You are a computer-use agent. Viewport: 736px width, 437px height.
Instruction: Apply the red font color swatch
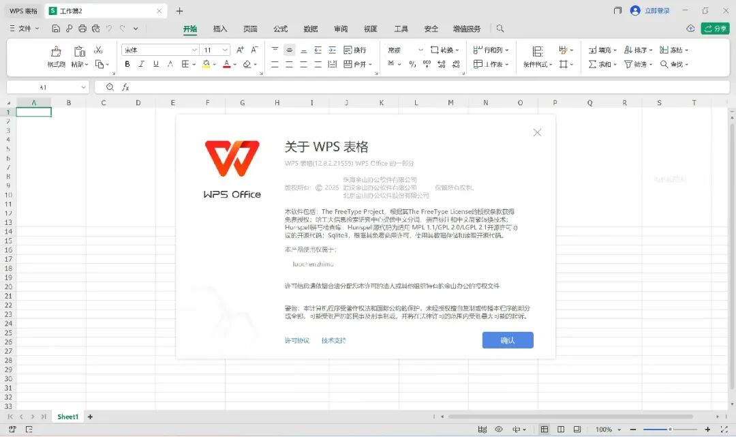tap(227, 64)
